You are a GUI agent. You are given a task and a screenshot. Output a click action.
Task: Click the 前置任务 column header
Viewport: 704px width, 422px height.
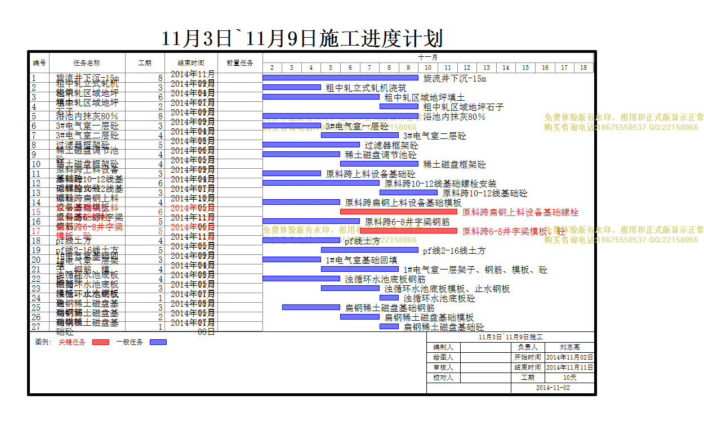tap(240, 63)
